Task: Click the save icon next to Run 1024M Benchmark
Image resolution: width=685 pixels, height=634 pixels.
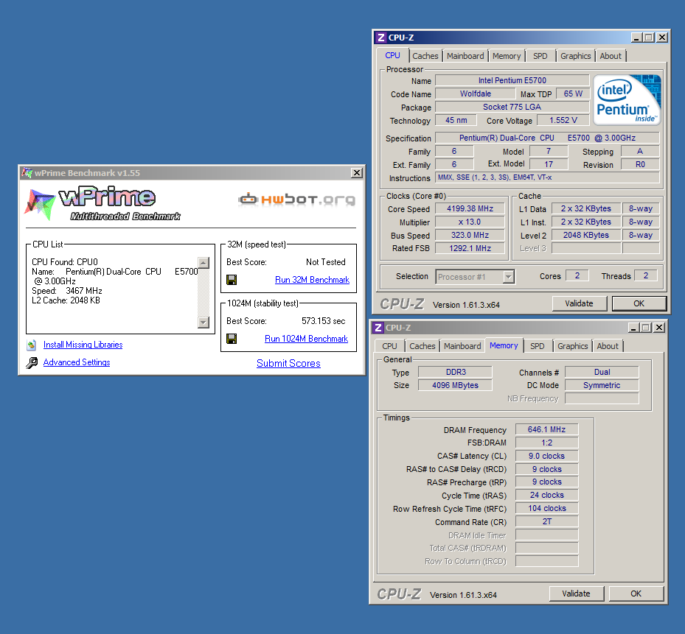Action: [x=232, y=339]
